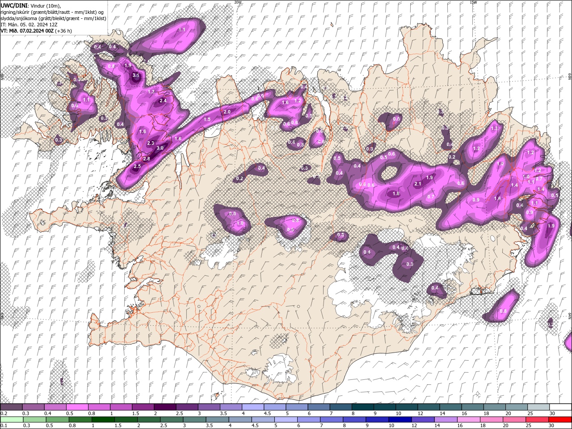Click the snow scale swatch between 0.5 and 0.8
572x429 pixels.
tap(77, 407)
